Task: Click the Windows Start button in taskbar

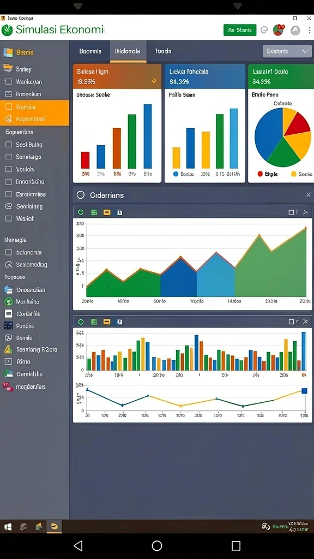Action: point(8,526)
